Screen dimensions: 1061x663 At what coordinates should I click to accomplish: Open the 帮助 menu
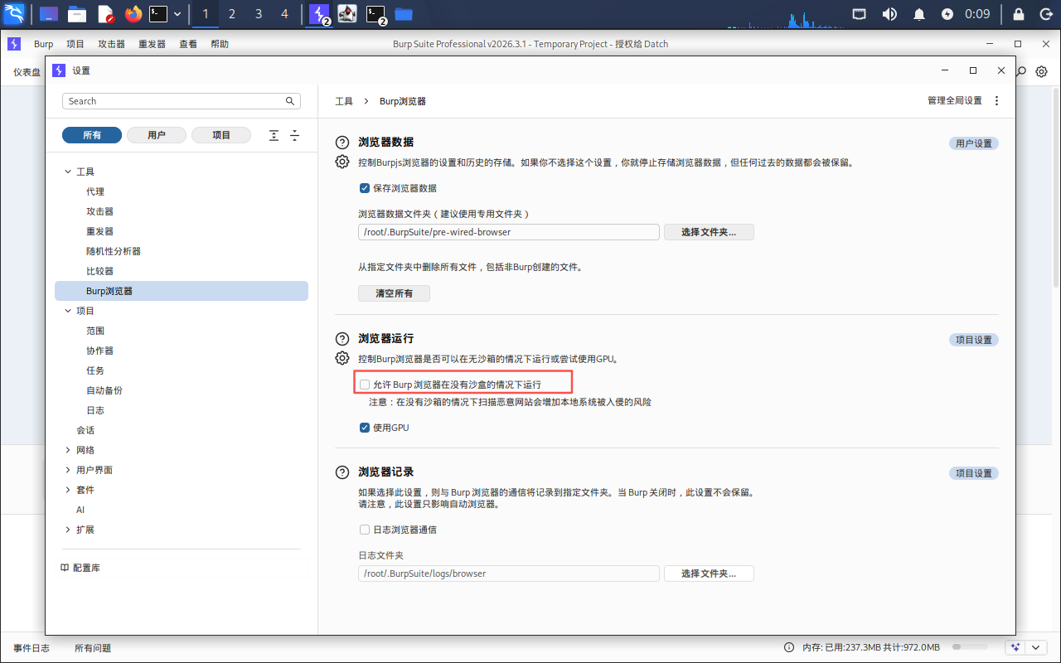coord(220,44)
